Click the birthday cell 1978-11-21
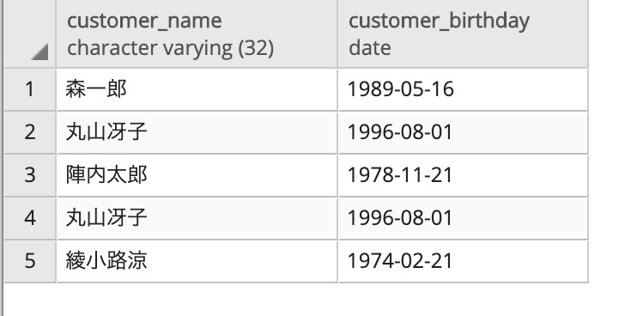This screenshot has width=625, height=316. point(464,175)
